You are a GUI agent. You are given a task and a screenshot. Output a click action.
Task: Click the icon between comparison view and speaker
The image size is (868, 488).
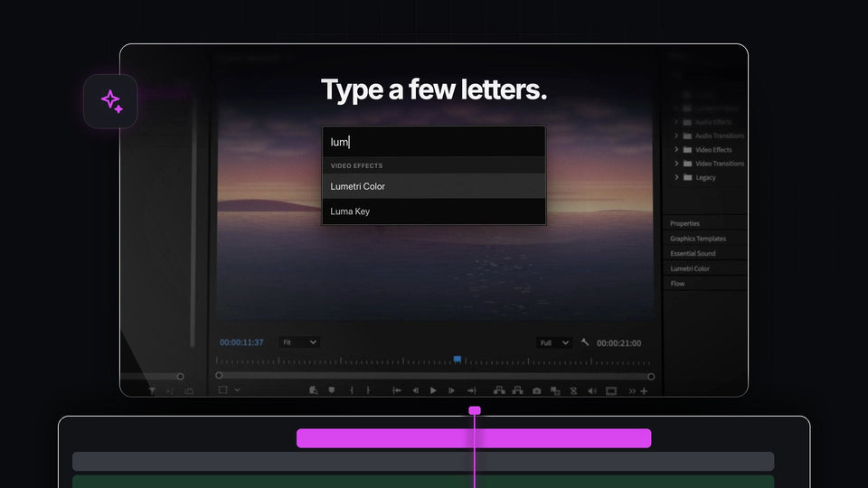click(573, 391)
